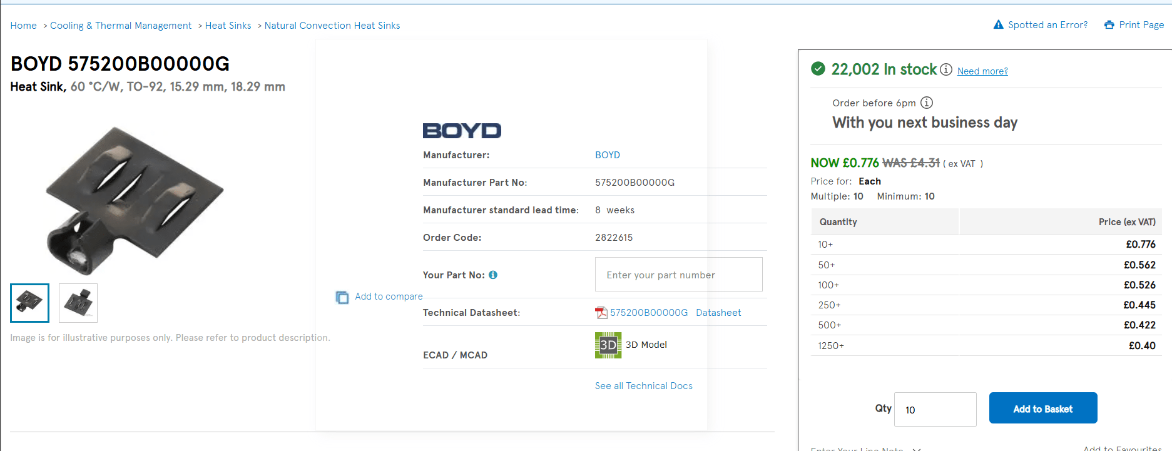Click the Qty input field
The image size is (1172, 451).
pyautogui.click(x=935, y=410)
